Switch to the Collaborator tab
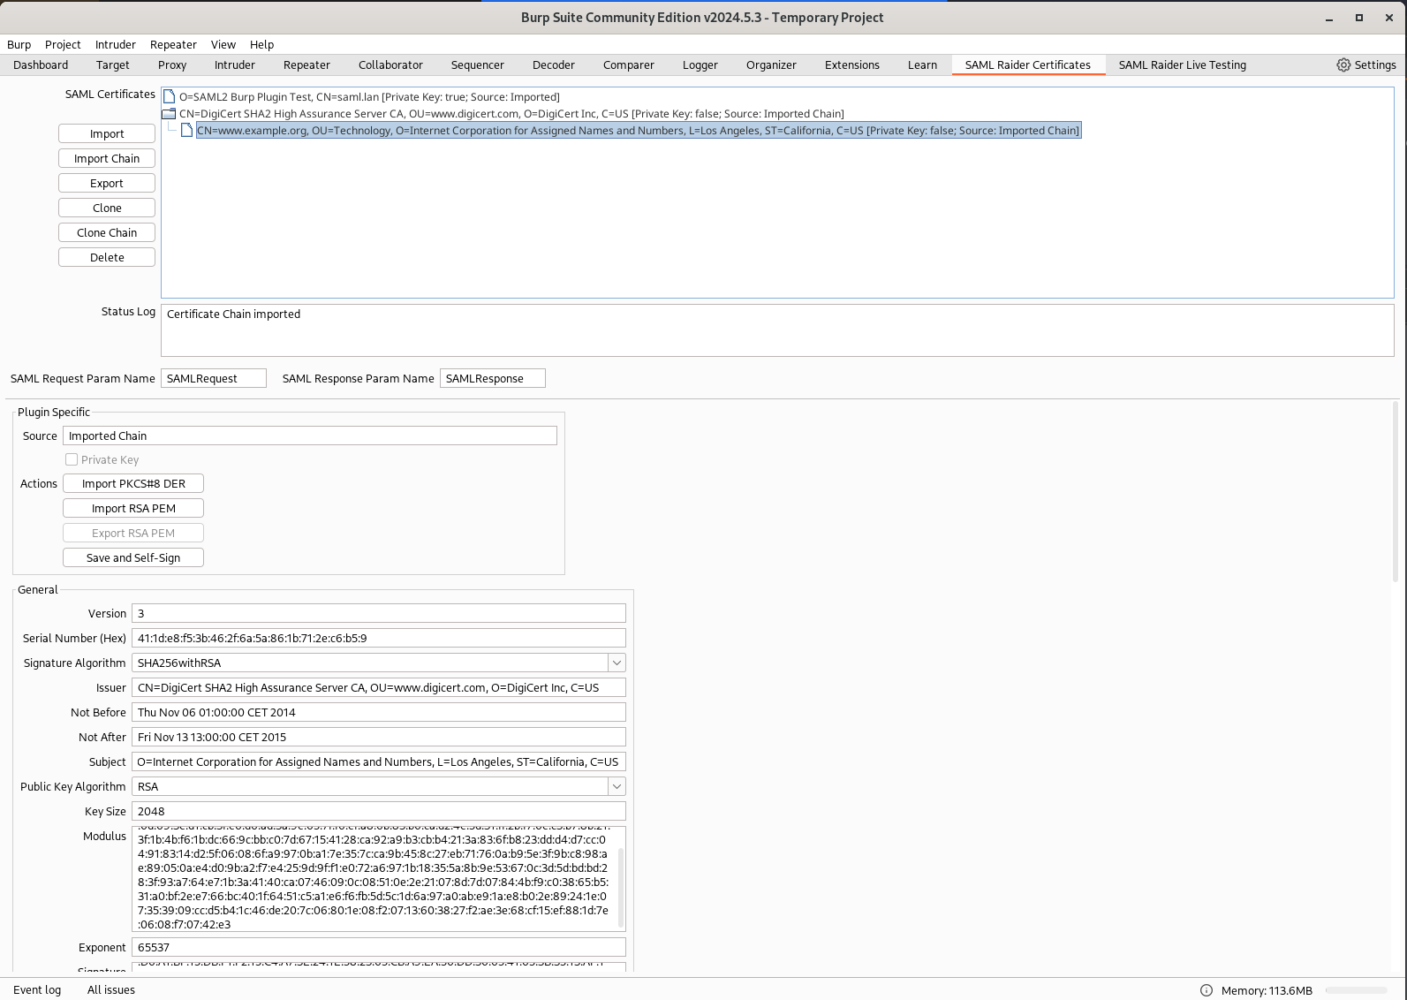The width and height of the screenshot is (1407, 1000). 390,64
